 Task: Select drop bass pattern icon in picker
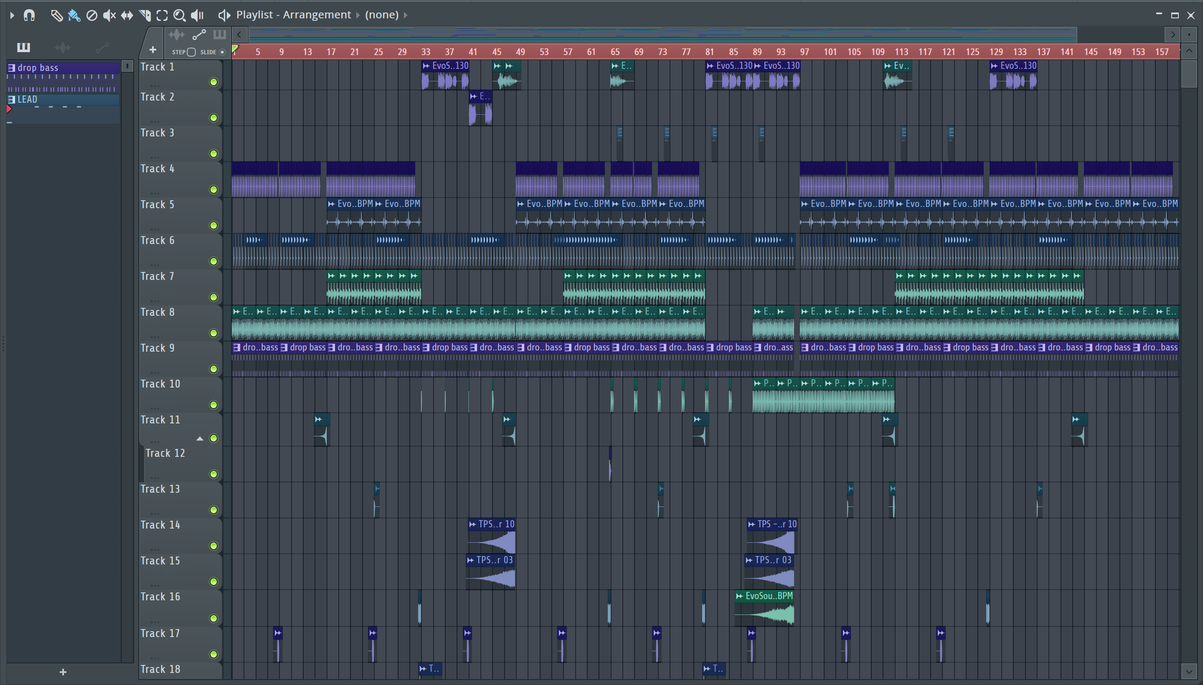coord(11,68)
